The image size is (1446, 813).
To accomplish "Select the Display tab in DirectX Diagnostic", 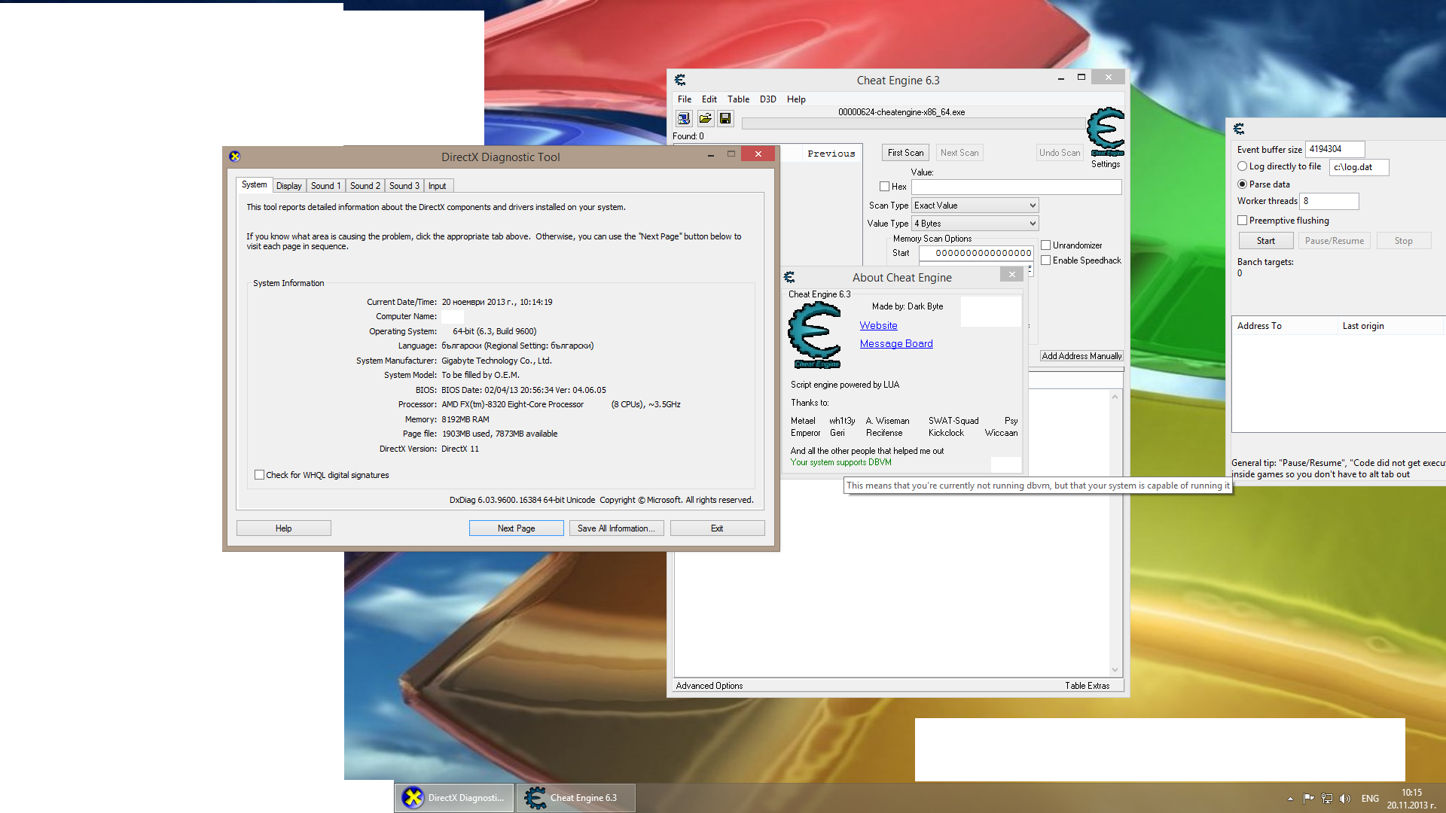I will 289,186.
